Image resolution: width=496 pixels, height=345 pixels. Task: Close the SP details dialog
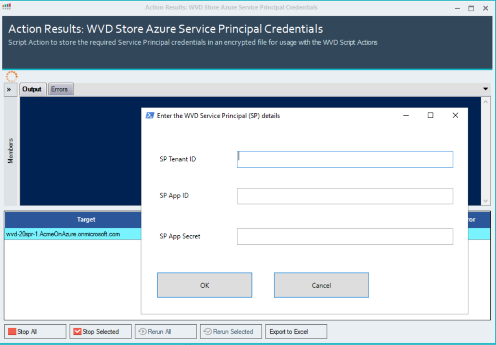point(455,115)
